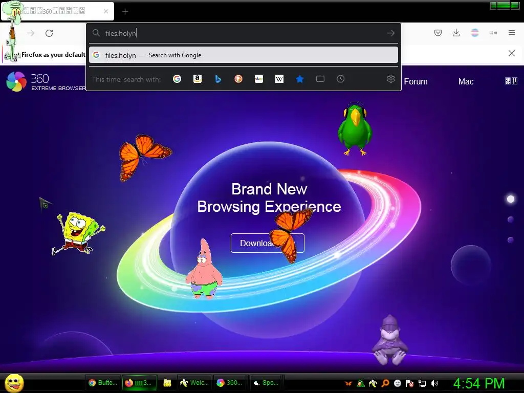524x393 pixels.
Task: Search in history via clock icon
Action: tap(340, 79)
